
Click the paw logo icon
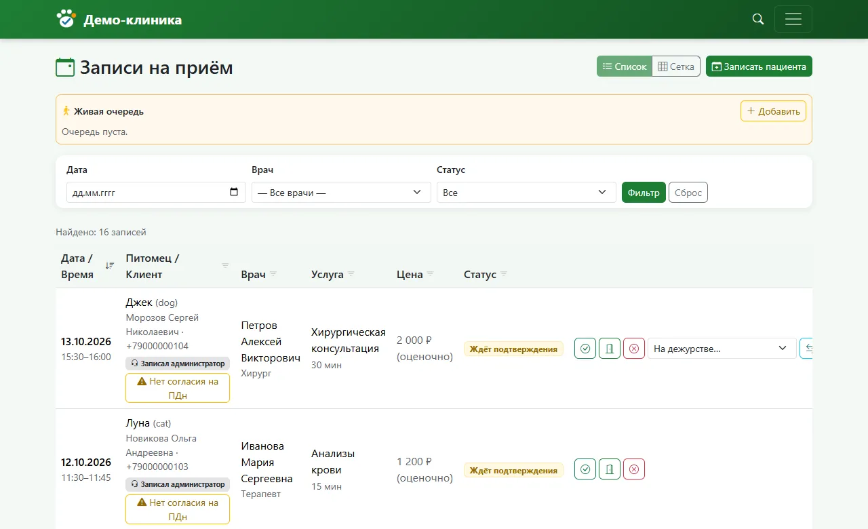[x=66, y=19]
